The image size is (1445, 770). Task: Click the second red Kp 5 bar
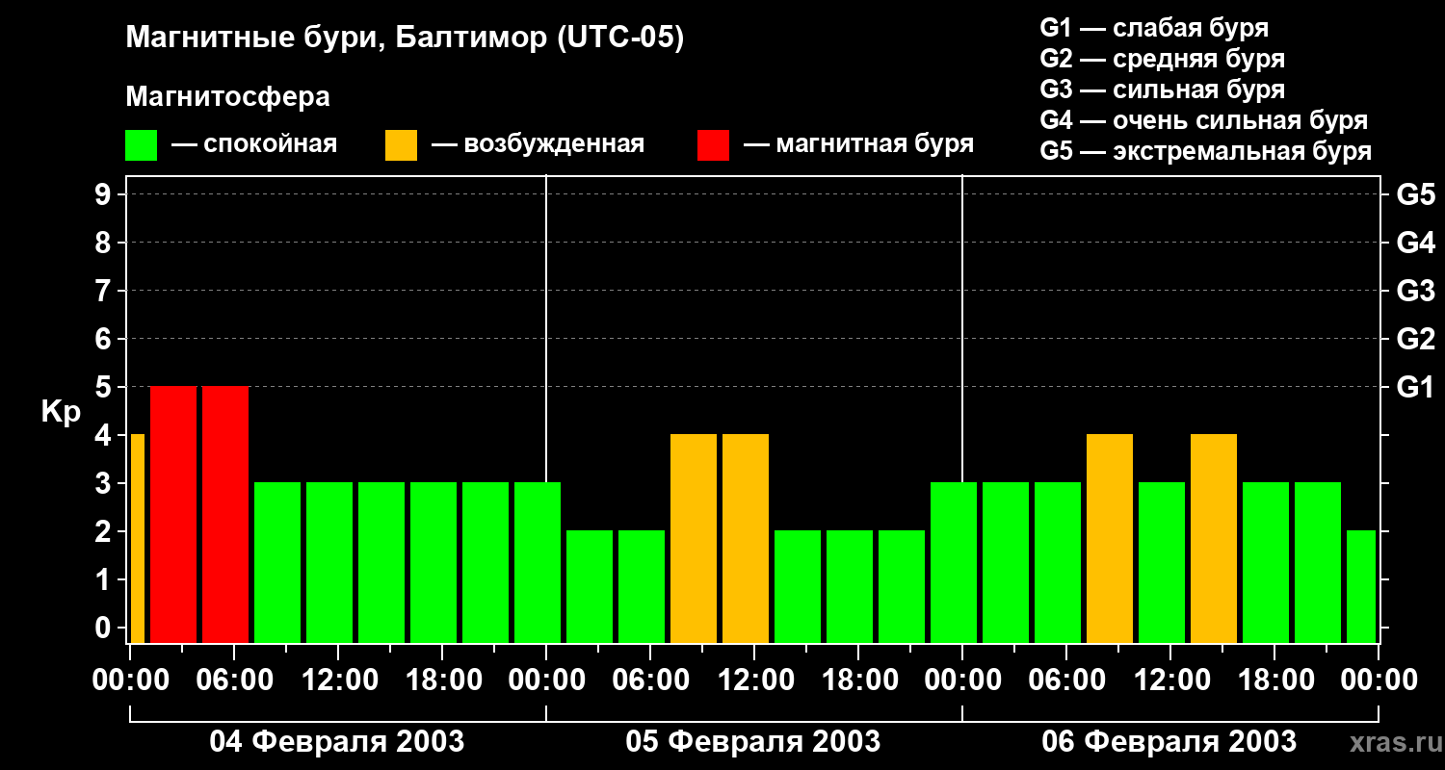pyautogui.click(x=225, y=514)
